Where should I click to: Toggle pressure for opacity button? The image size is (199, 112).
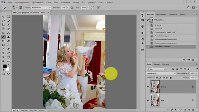coord(72,7)
